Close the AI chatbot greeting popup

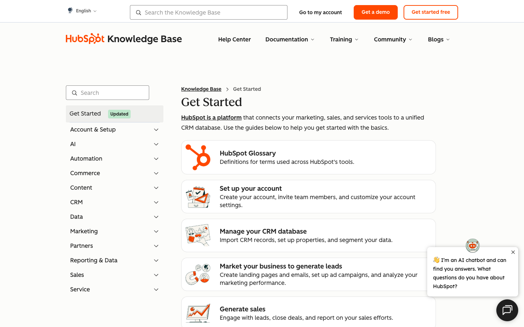513,252
